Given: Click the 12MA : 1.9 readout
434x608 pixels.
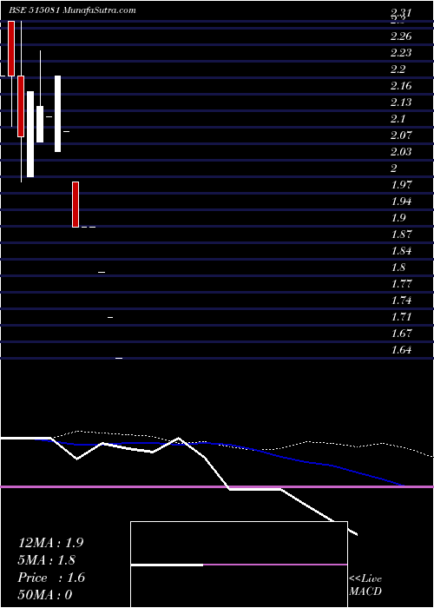Looking at the screenshot, I should [50, 542].
